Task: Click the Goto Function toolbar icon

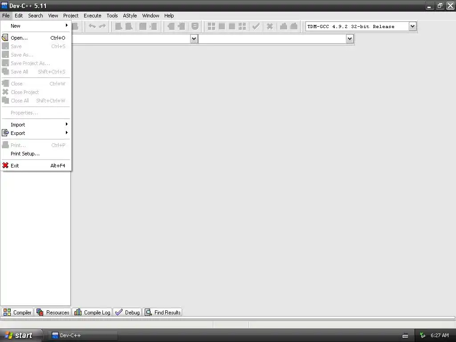Action: [x=143, y=26]
